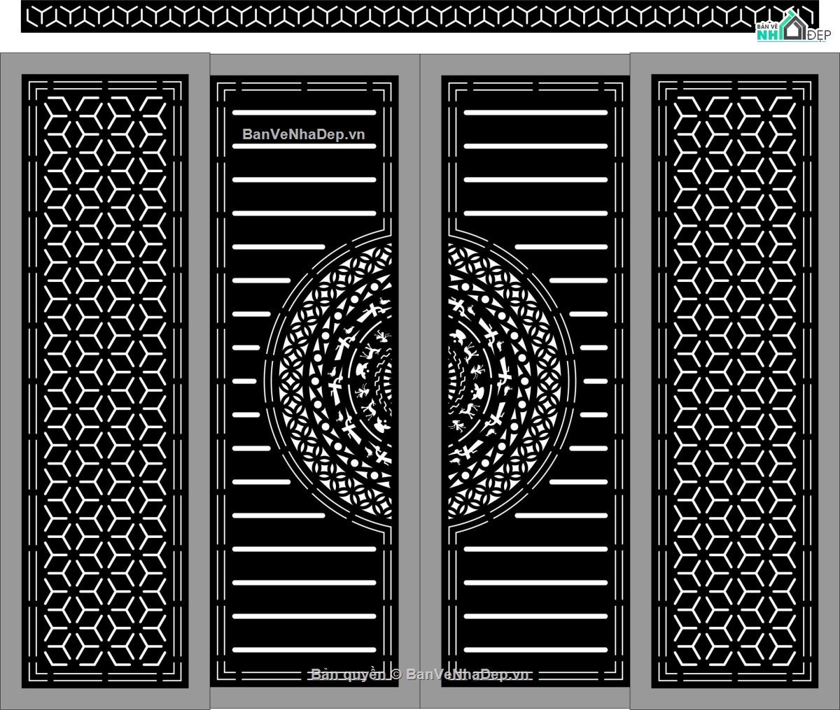
Task: Select the horizontal Y-pattern strip at top
Action: 392,16
